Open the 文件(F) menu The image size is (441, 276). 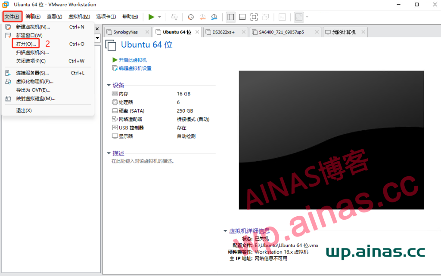click(12, 17)
